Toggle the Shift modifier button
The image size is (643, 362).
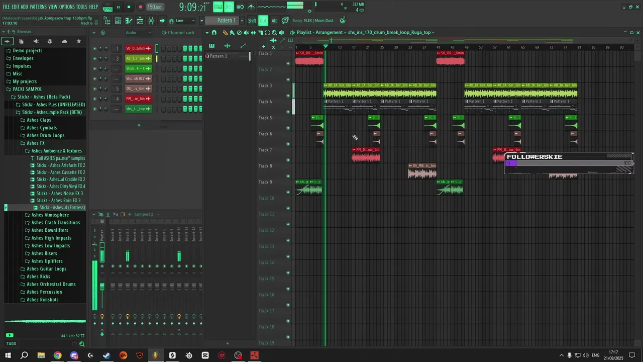252,21
